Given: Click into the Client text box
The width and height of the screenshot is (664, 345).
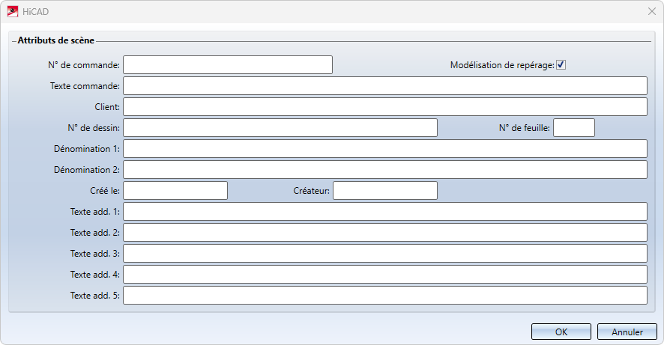Looking at the screenshot, I should (385, 106).
